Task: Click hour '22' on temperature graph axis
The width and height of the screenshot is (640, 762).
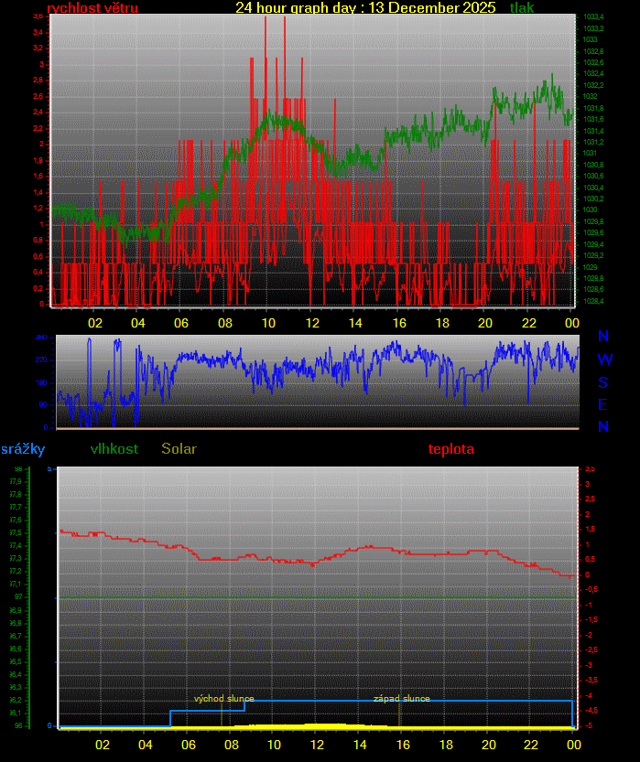Action: click(x=532, y=744)
